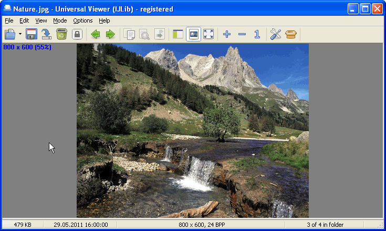Save the image with the floppy disk icon
The height and width of the screenshot is (231, 386).
click(32, 34)
